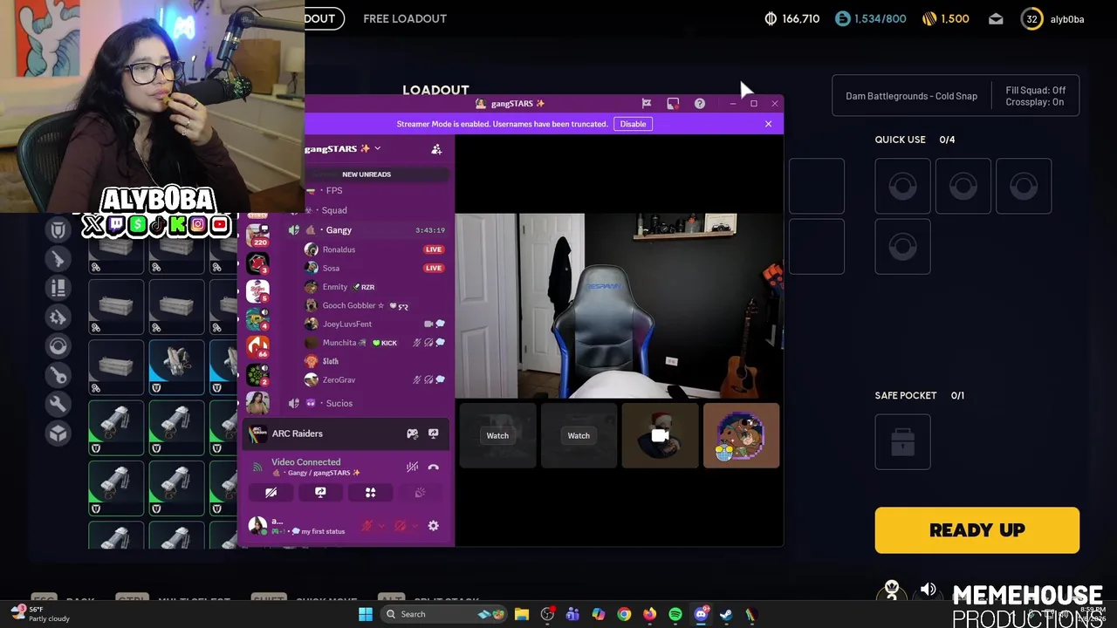The width and height of the screenshot is (1117, 628).
Task: Filter inventory by ammo category icon
Action: click(58, 288)
